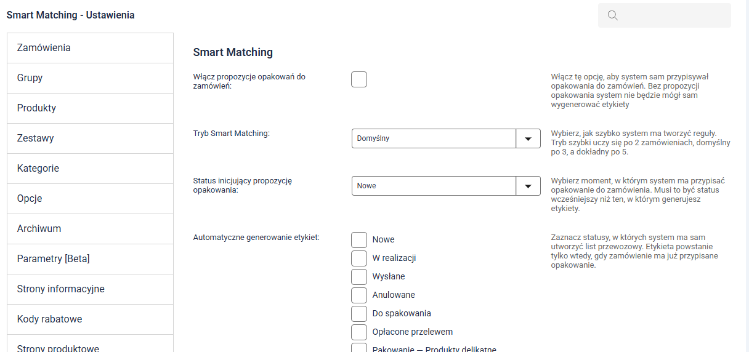The image size is (749, 352).
Task: Click the Domyślny combo box field
Action: coord(434,138)
